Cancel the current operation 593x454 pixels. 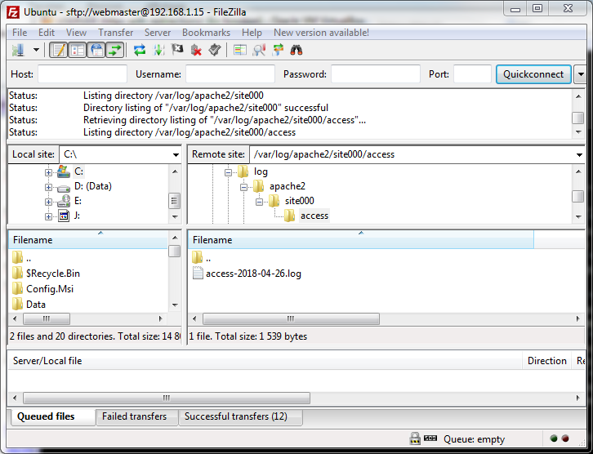177,50
